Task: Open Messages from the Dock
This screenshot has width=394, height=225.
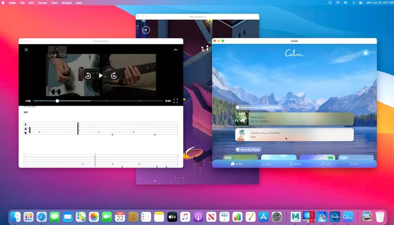Action: (55, 217)
